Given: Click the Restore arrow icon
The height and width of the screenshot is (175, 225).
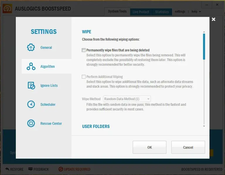Looking at the screenshot, I should [7, 169].
